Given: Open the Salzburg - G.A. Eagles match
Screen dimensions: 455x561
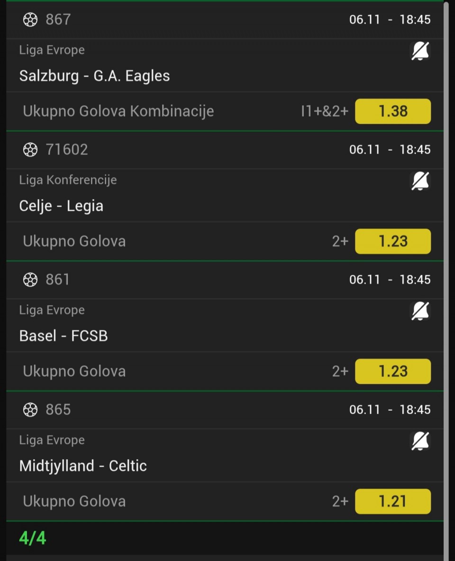Looking at the screenshot, I should [x=95, y=76].
